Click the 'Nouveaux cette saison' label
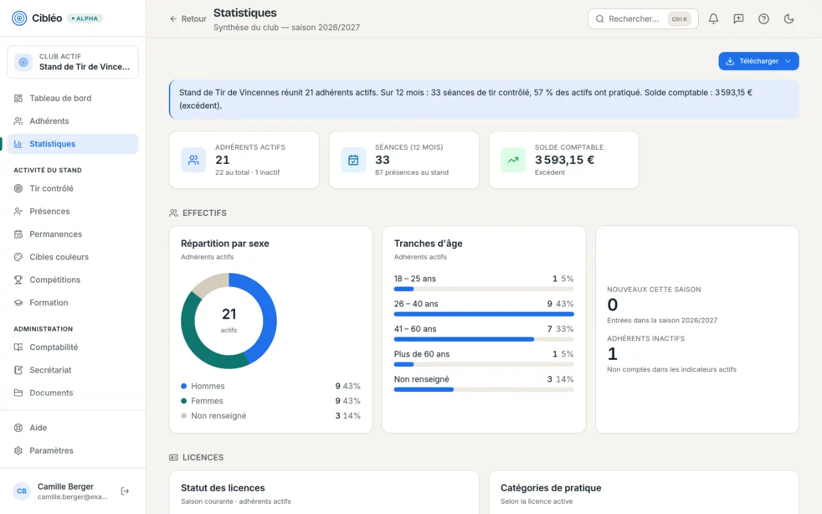This screenshot has width=822, height=514. click(x=654, y=290)
